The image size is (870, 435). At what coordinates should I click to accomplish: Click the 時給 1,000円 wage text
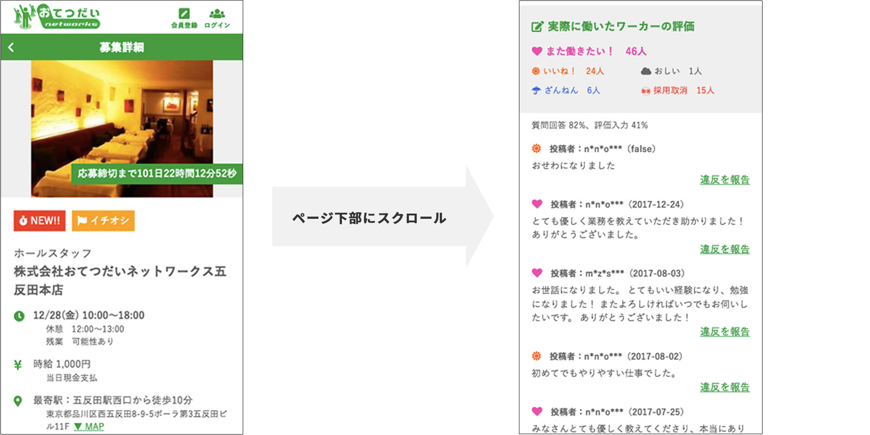point(62,364)
